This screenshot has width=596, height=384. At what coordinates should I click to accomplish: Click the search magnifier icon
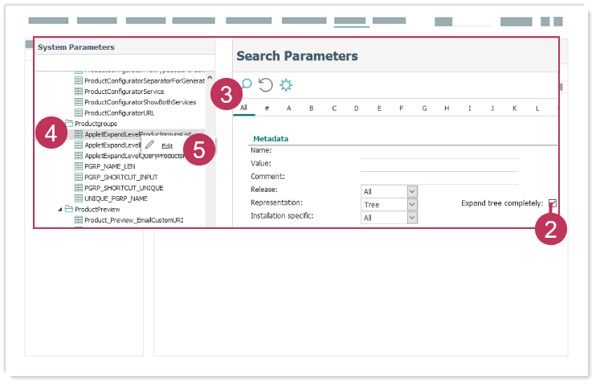coord(247,84)
